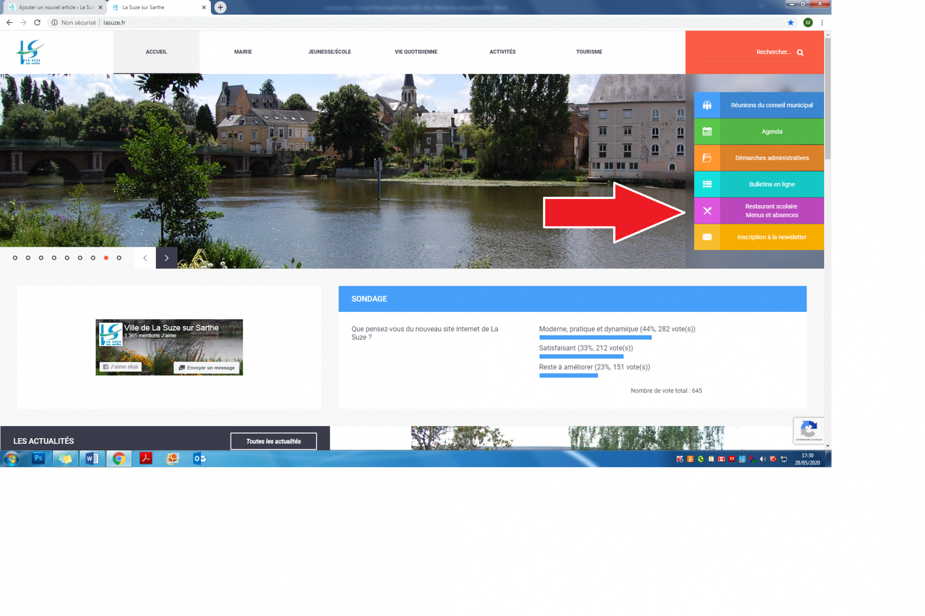Click the search magnifier icon
Viewport: 925px width, 616px height.
[x=800, y=53]
